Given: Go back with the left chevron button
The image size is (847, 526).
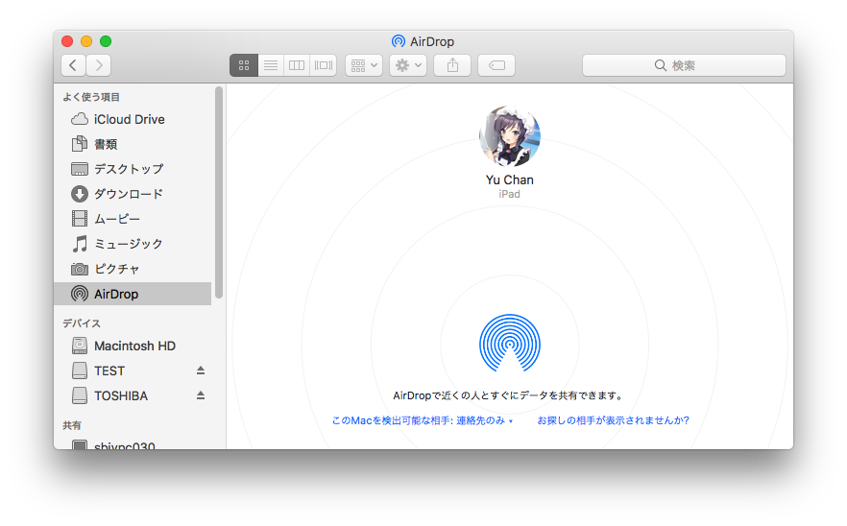Looking at the screenshot, I should coord(73,65).
